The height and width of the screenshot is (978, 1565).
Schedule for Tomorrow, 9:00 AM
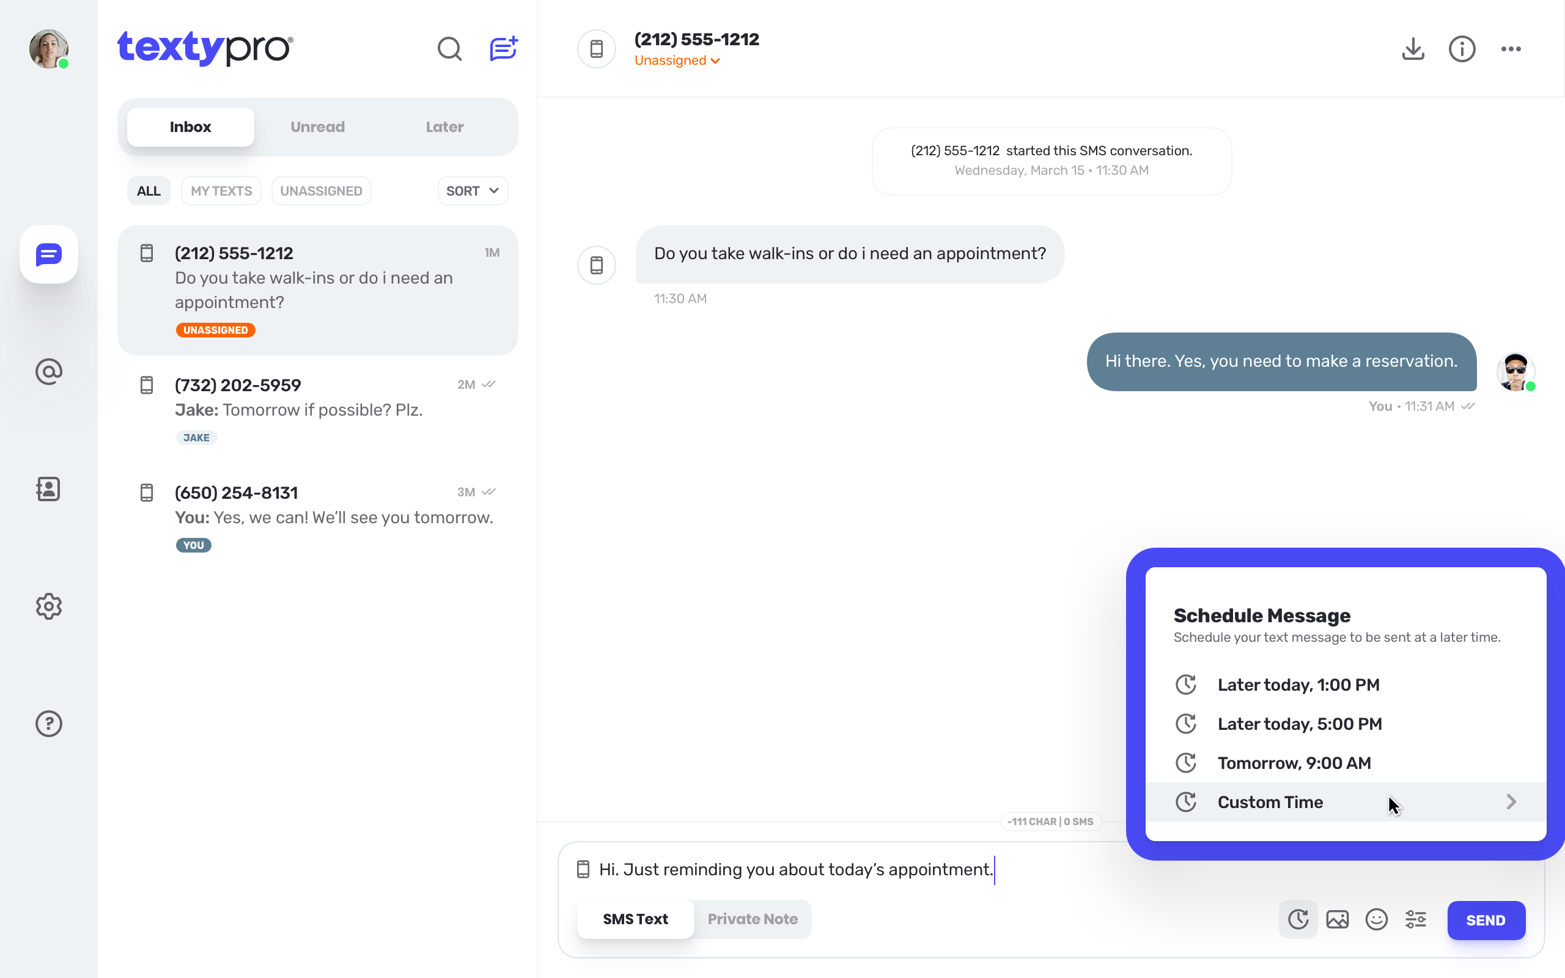(x=1294, y=763)
